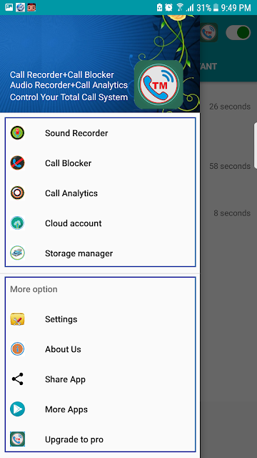Image resolution: width=257 pixels, height=458 pixels.
Task: Tap the 58 seconds recording entry
Action: coord(230,166)
